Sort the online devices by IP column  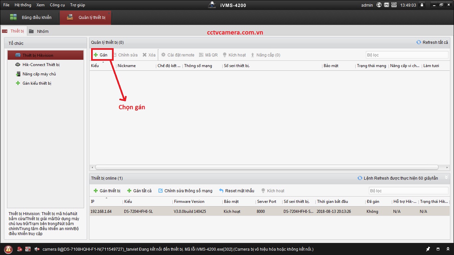(x=106, y=202)
